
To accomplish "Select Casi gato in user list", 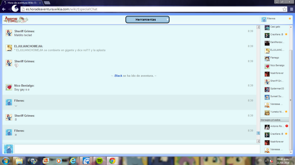I will click(275, 27).
